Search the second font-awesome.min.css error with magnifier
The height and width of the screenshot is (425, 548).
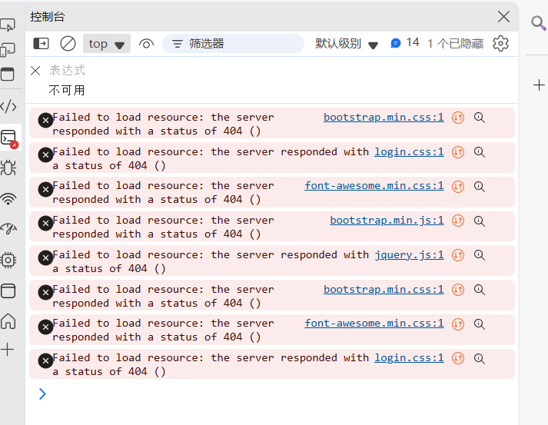pos(479,324)
